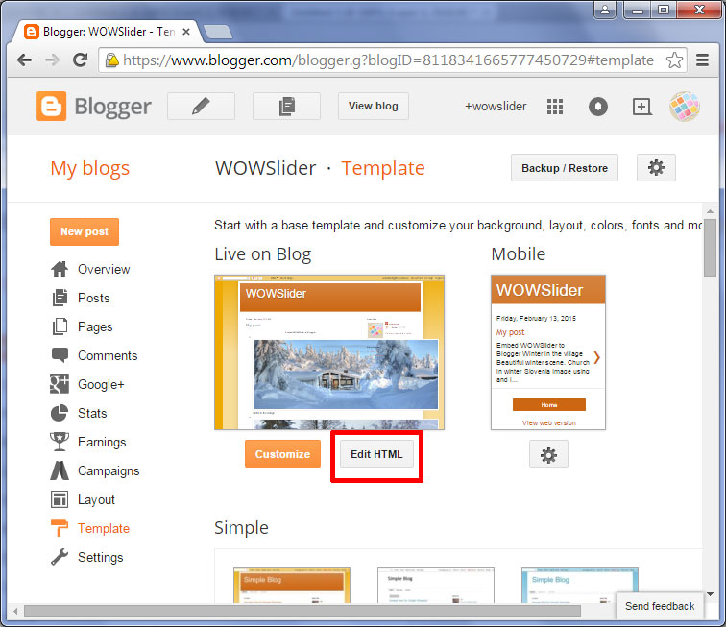Click the Live on Blog template preview
This screenshot has height=627, width=726.
(x=329, y=352)
